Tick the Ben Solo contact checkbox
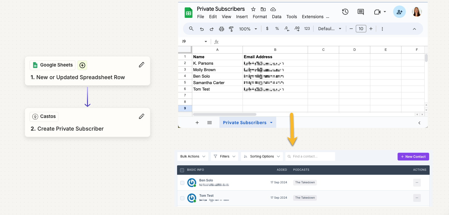The image size is (449, 215). click(182, 183)
